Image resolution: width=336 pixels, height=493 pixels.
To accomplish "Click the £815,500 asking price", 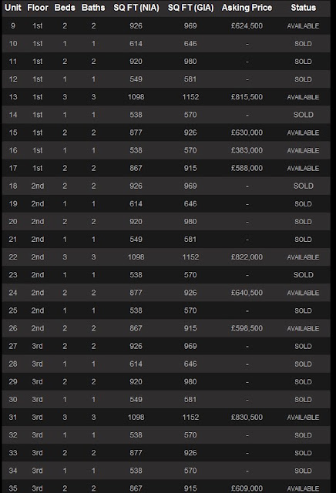I will click(247, 97).
